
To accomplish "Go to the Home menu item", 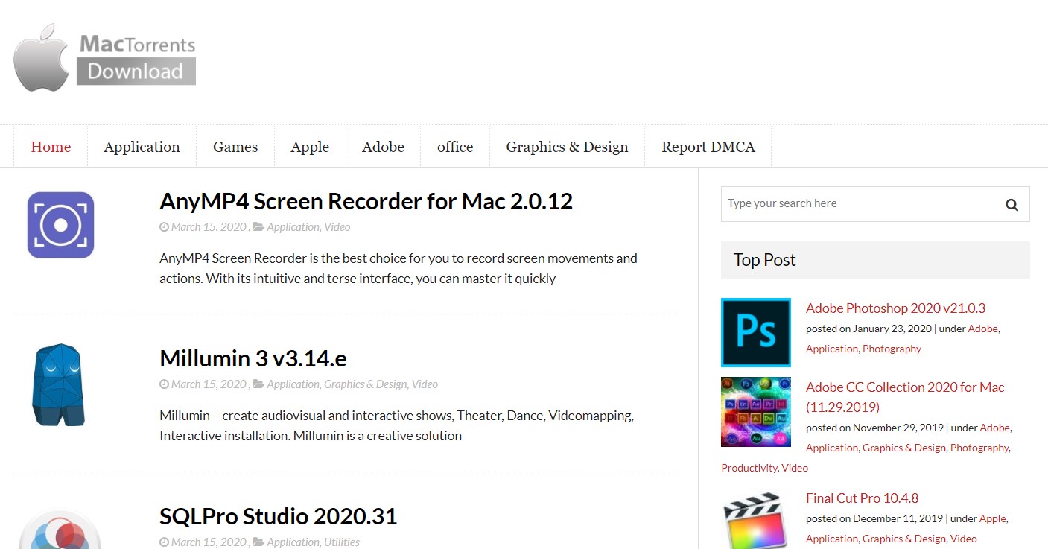I will [51, 147].
